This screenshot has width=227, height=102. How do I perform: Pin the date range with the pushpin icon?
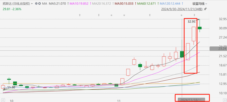click(x=205, y=9)
